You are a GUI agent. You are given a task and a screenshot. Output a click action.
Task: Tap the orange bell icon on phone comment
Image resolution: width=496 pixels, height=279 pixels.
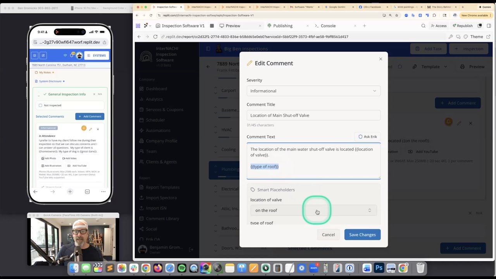(84, 128)
